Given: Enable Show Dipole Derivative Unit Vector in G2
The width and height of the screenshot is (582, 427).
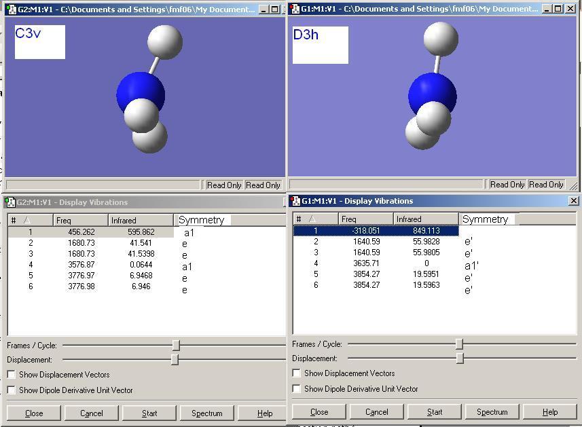Looking at the screenshot, I should [12, 390].
